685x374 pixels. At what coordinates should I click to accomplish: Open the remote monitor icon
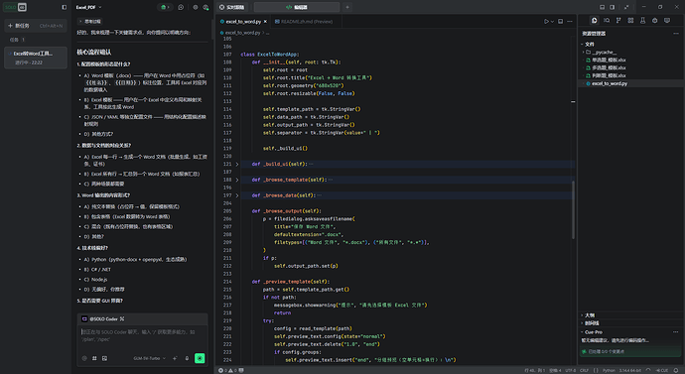pyautogui.click(x=667, y=21)
